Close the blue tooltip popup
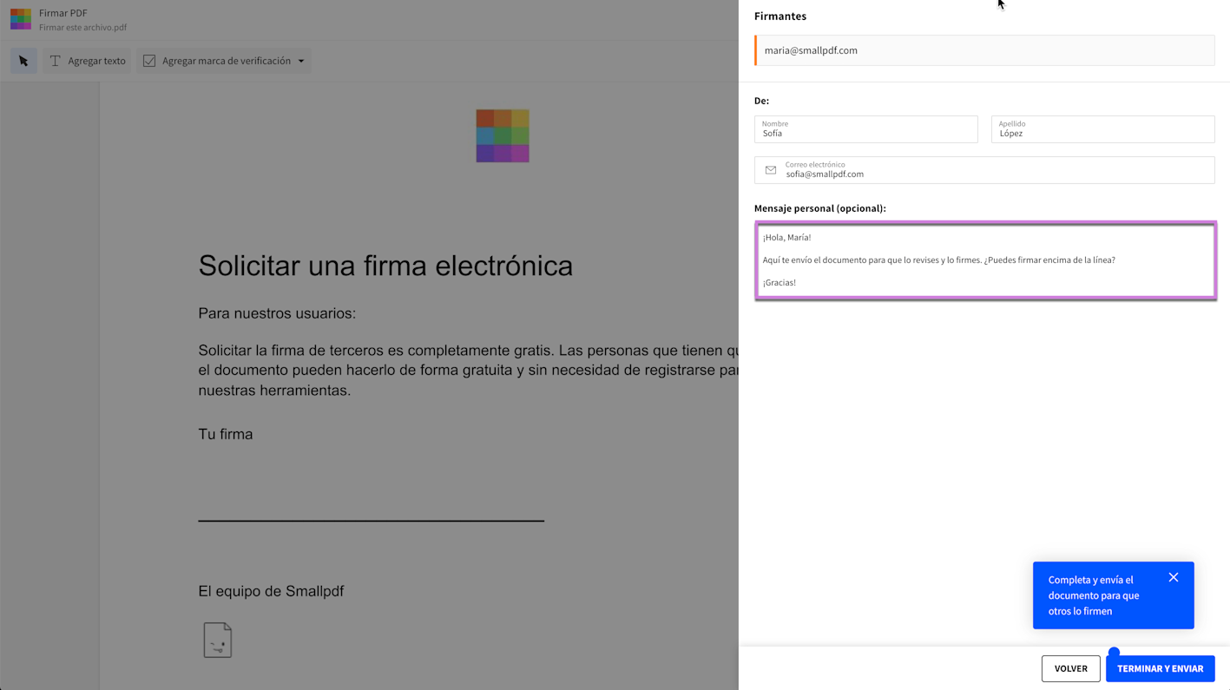1230x690 pixels. 1174,577
